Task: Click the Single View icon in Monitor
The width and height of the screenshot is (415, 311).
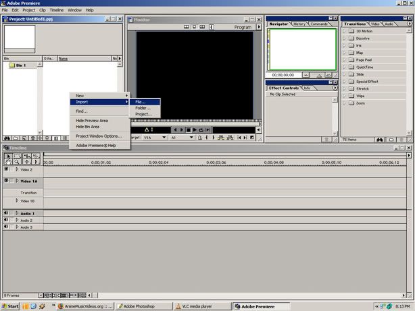Action: point(194,27)
